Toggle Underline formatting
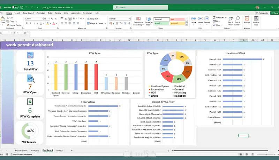 (34, 23)
